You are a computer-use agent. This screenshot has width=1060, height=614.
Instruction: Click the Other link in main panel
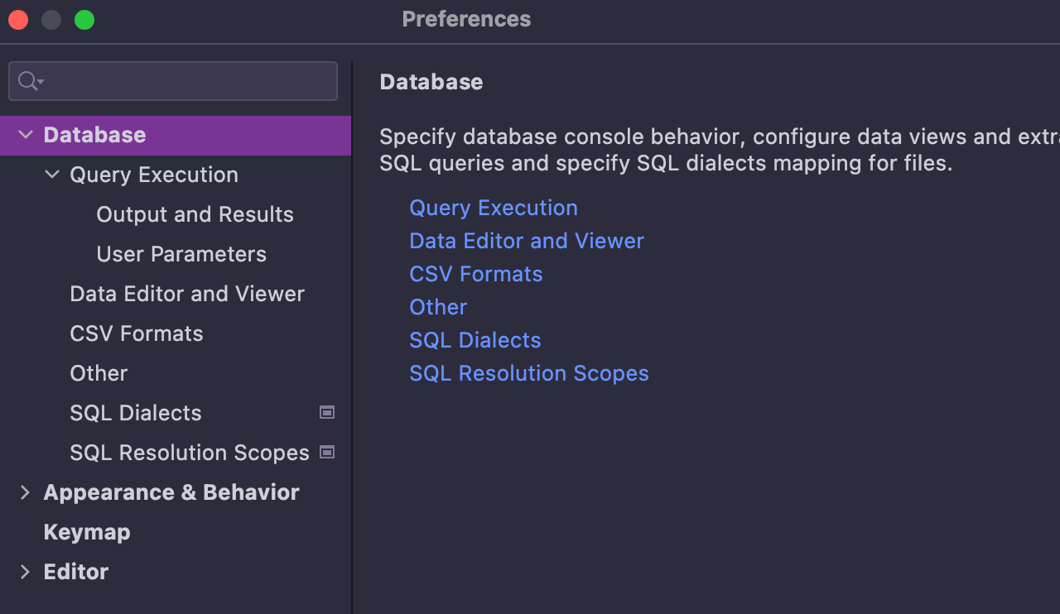click(x=438, y=307)
